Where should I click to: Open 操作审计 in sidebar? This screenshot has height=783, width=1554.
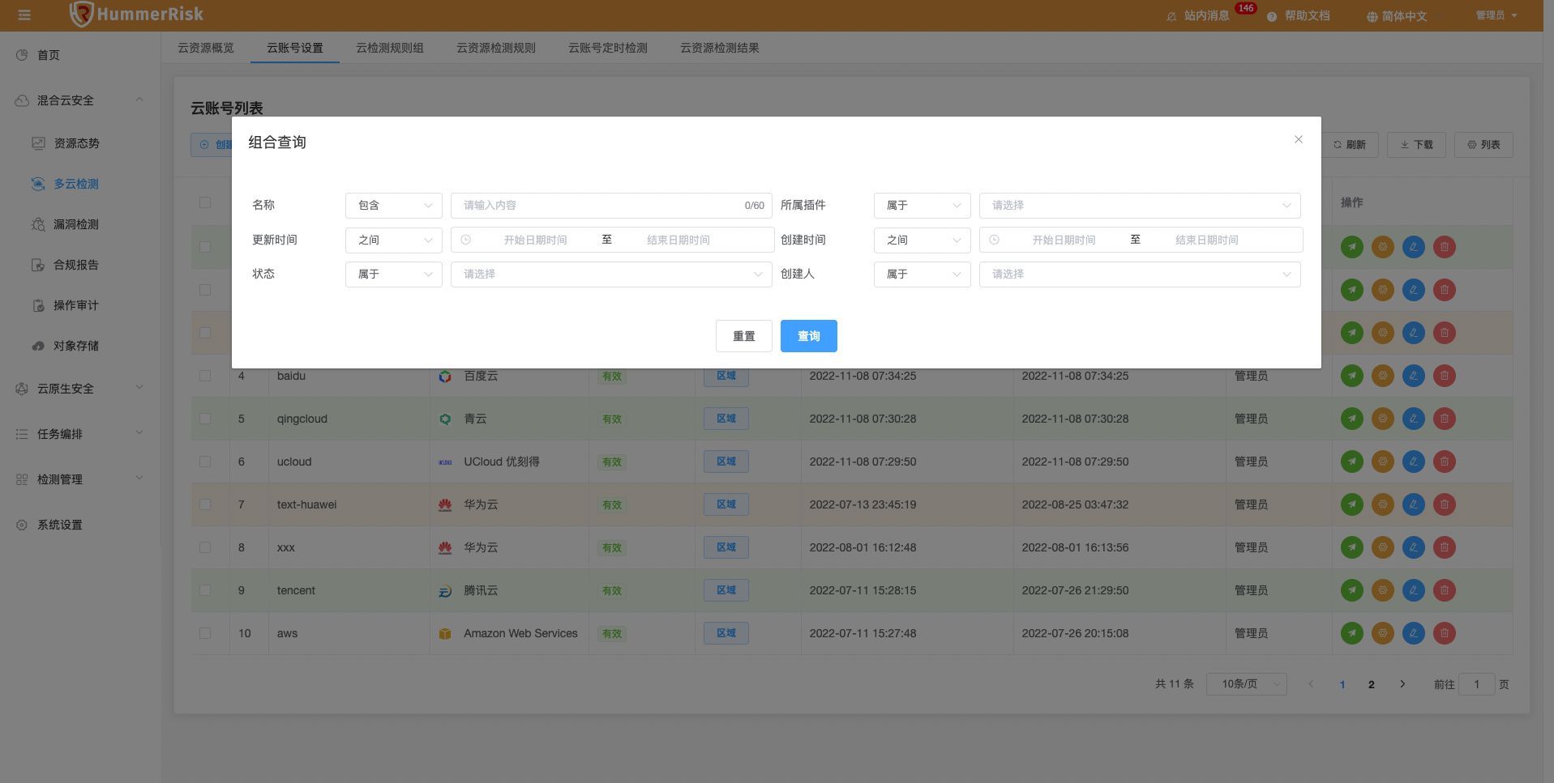pos(76,305)
